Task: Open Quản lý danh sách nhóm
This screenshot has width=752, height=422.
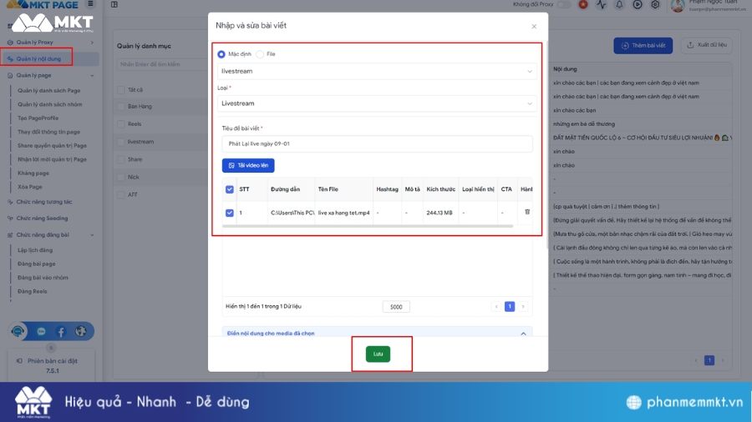Action: [x=50, y=104]
